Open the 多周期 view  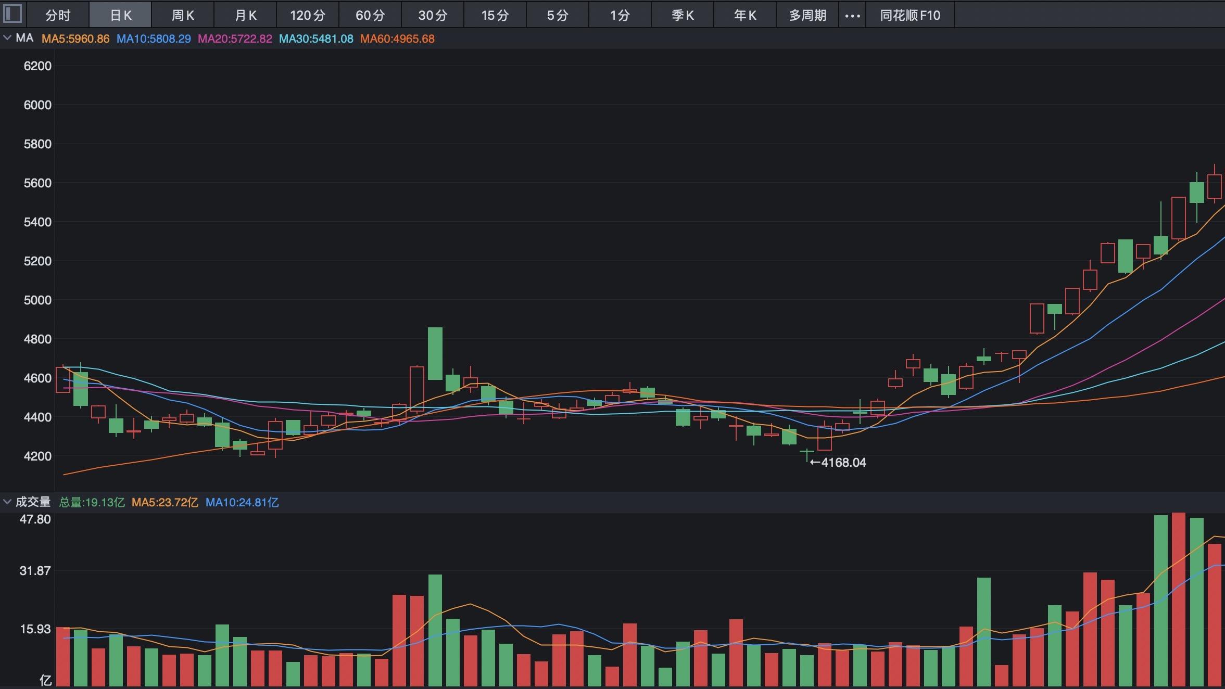point(807,15)
